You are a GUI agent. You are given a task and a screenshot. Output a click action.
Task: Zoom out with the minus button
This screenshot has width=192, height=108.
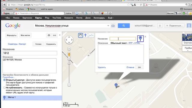[69, 85]
